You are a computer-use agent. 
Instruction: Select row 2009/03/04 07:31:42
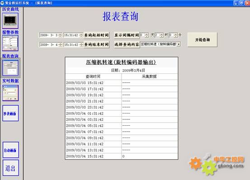pos(122,132)
